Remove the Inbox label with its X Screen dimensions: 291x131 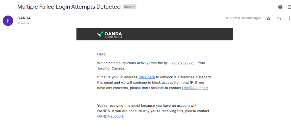pos(134,7)
